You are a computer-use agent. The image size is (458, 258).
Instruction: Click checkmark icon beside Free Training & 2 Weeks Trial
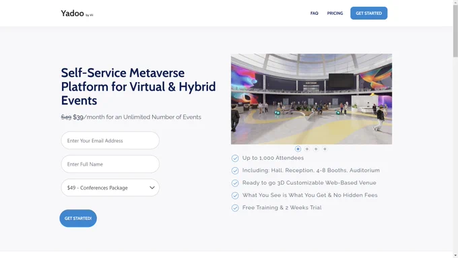(235, 207)
